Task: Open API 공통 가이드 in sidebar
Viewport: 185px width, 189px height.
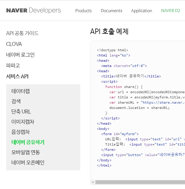Action: tap(22, 33)
